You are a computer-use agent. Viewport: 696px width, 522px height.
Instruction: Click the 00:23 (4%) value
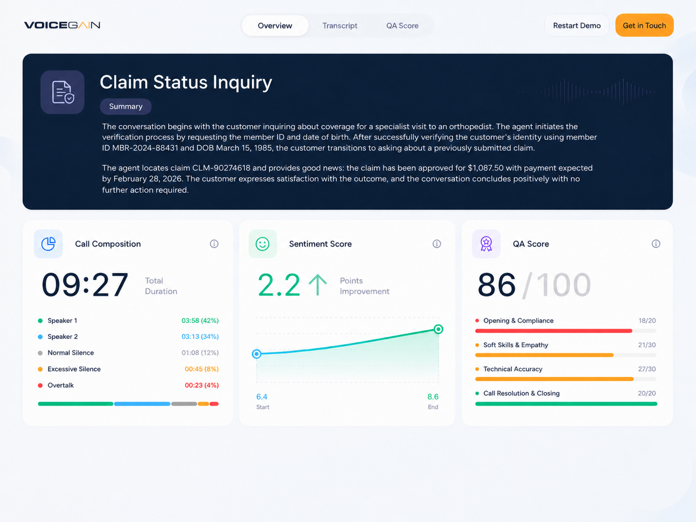(202, 385)
